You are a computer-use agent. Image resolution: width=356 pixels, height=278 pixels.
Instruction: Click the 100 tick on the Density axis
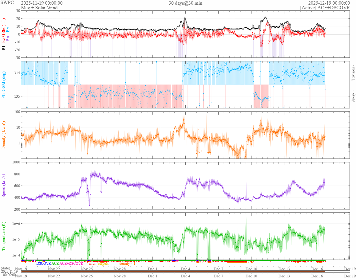[17, 112]
